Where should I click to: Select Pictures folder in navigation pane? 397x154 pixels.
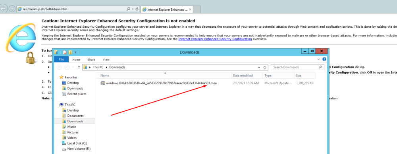(73, 132)
